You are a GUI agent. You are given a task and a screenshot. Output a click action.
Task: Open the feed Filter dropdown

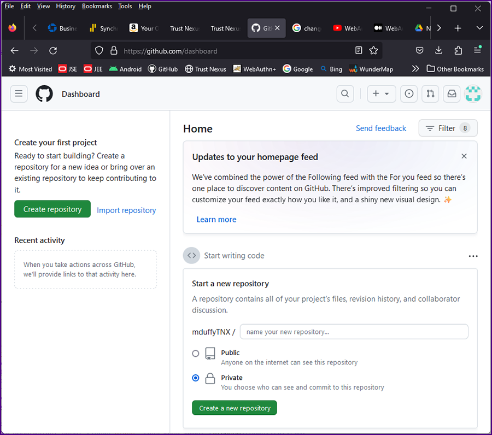pos(448,128)
